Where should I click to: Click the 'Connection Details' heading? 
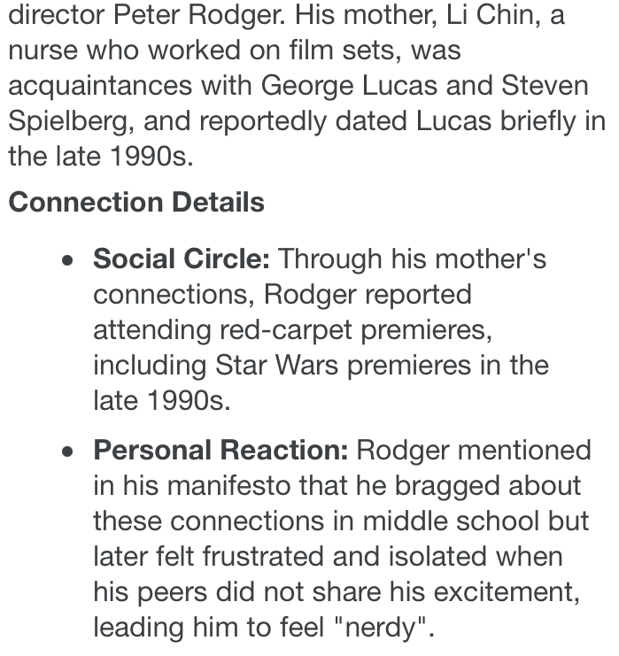pos(136,203)
